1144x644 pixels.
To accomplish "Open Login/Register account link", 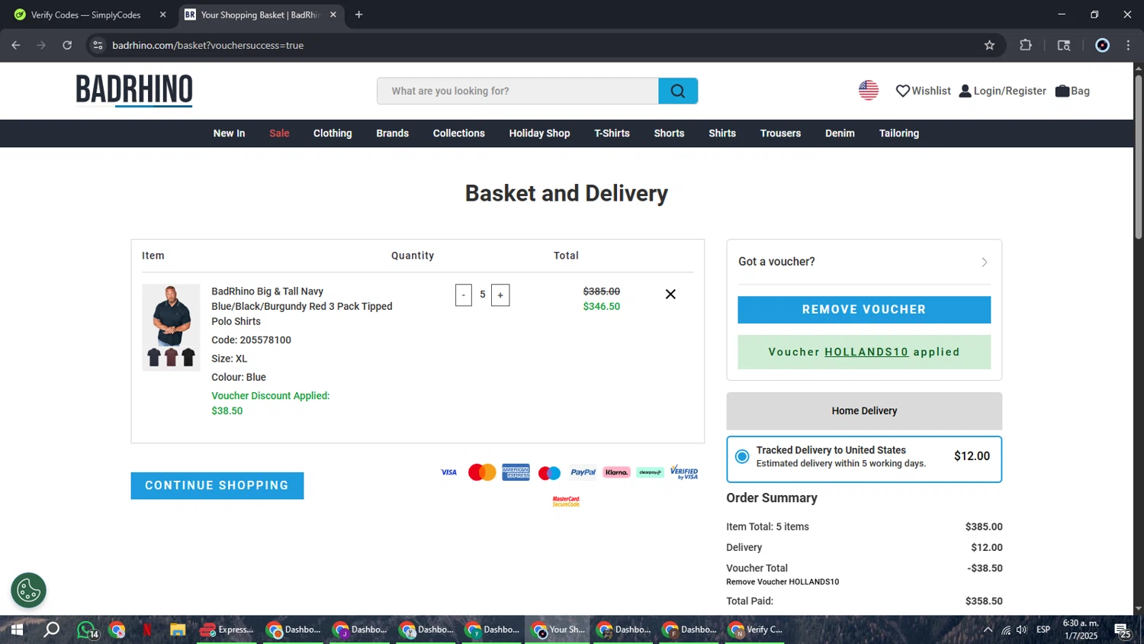I will [x=1002, y=91].
